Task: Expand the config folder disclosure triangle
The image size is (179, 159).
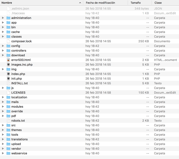Action: [3, 46]
